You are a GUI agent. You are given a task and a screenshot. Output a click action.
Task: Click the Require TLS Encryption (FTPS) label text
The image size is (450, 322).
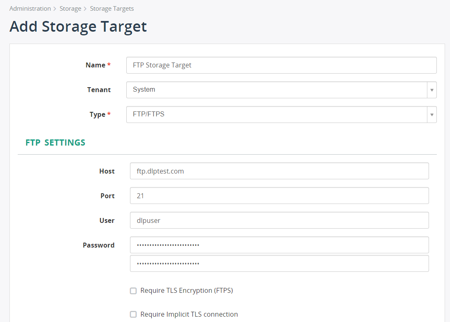[187, 291]
